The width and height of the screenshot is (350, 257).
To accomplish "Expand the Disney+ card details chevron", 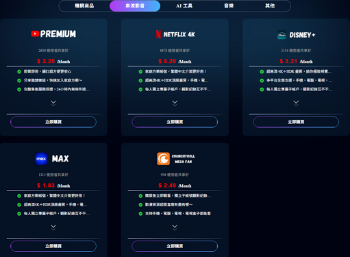I will point(296,103).
